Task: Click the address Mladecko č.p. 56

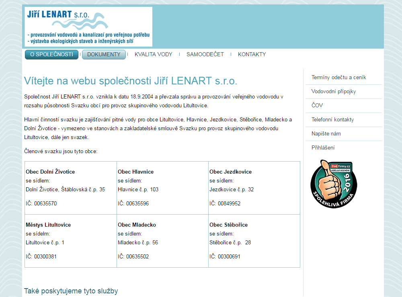Action: pos(138,242)
